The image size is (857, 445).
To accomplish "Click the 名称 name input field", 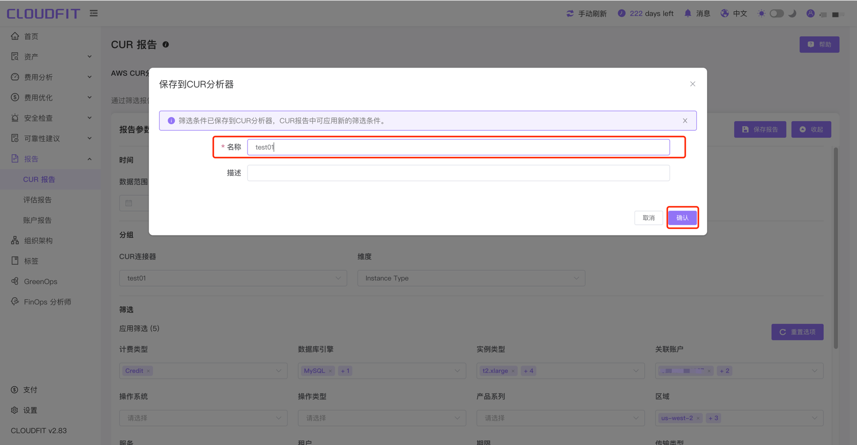I will (458, 147).
